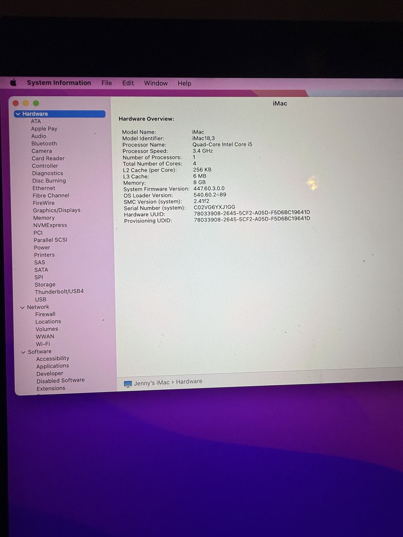Select Graphics/Displays in the sidebar
This screenshot has height=537, width=403.
point(56,210)
